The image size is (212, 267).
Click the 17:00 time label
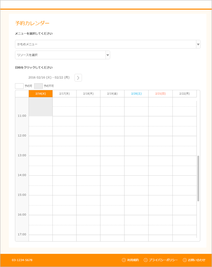pyautogui.click(x=22, y=234)
